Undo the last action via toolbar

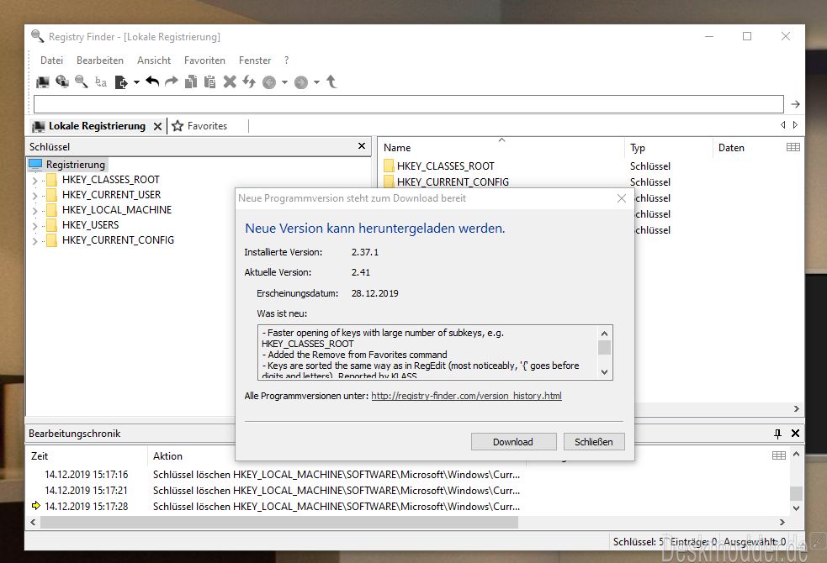[x=152, y=82]
